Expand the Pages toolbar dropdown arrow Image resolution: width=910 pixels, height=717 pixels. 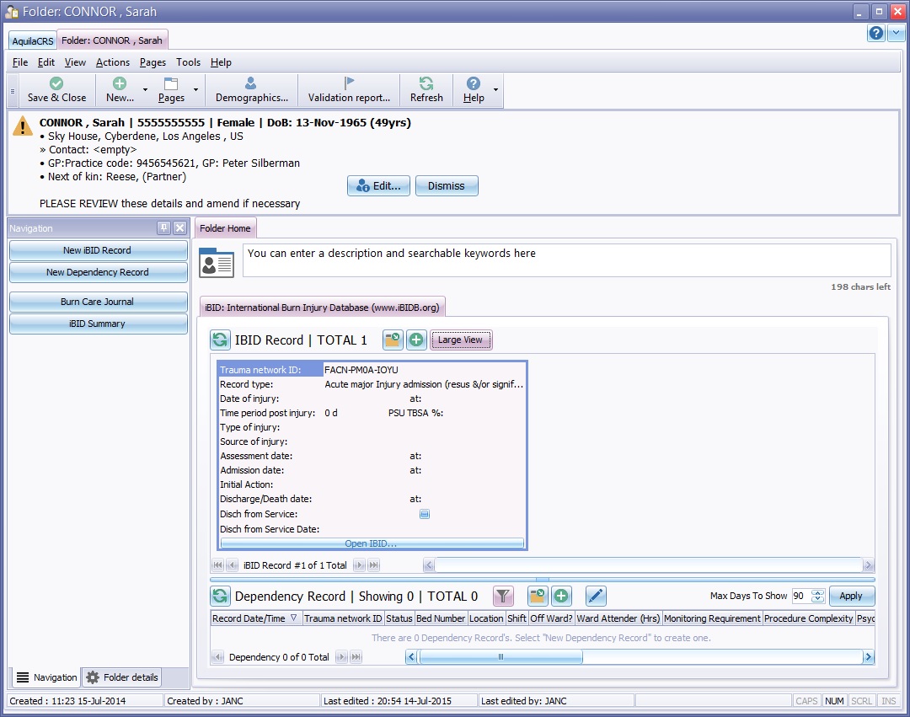196,90
